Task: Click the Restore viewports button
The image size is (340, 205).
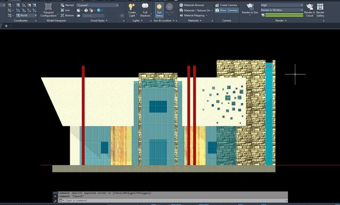Action: coord(67,15)
